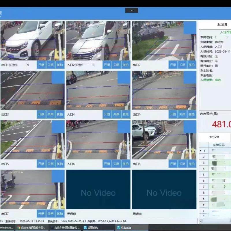Click the records table scroll-left arrow
The height and width of the screenshot is (231, 231).
(x=201, y=221)
